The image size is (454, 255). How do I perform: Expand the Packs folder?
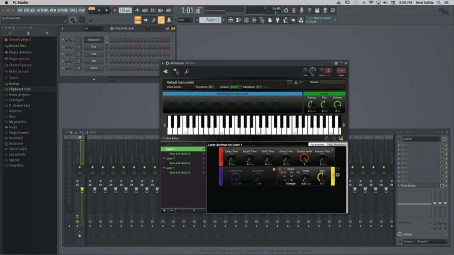point(13,127)
